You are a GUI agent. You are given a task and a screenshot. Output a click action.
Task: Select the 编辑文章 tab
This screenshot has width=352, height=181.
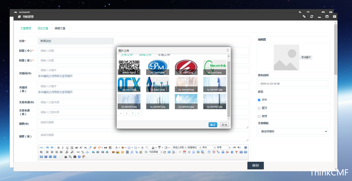[x=60, y=28]
